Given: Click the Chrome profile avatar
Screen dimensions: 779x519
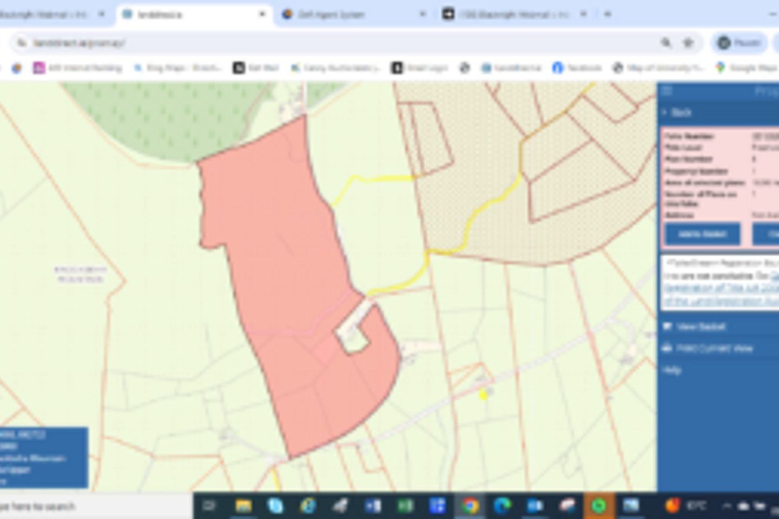Looking at the screenshot, I should 723,43.
